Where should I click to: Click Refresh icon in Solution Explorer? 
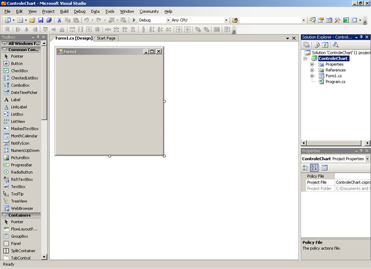[x=325, y=45]
